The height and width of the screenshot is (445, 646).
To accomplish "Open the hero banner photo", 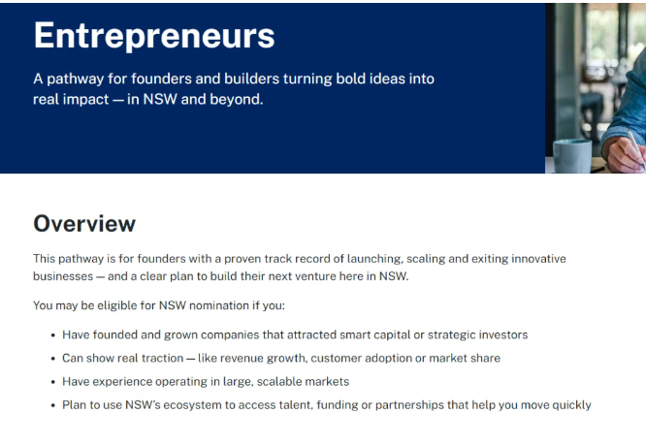I will point(596,88).
